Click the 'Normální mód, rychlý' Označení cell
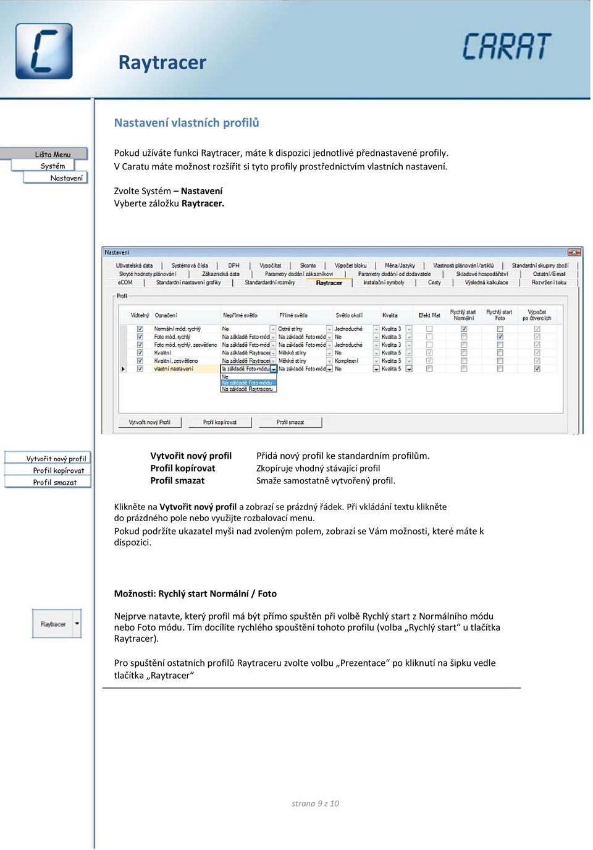The image size is (593, 850). click(x=186, y=329)
